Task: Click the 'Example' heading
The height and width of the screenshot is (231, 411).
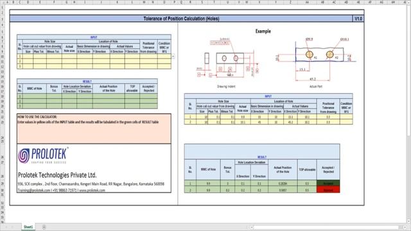Action: pyautogui.click(x=263, y=31)
